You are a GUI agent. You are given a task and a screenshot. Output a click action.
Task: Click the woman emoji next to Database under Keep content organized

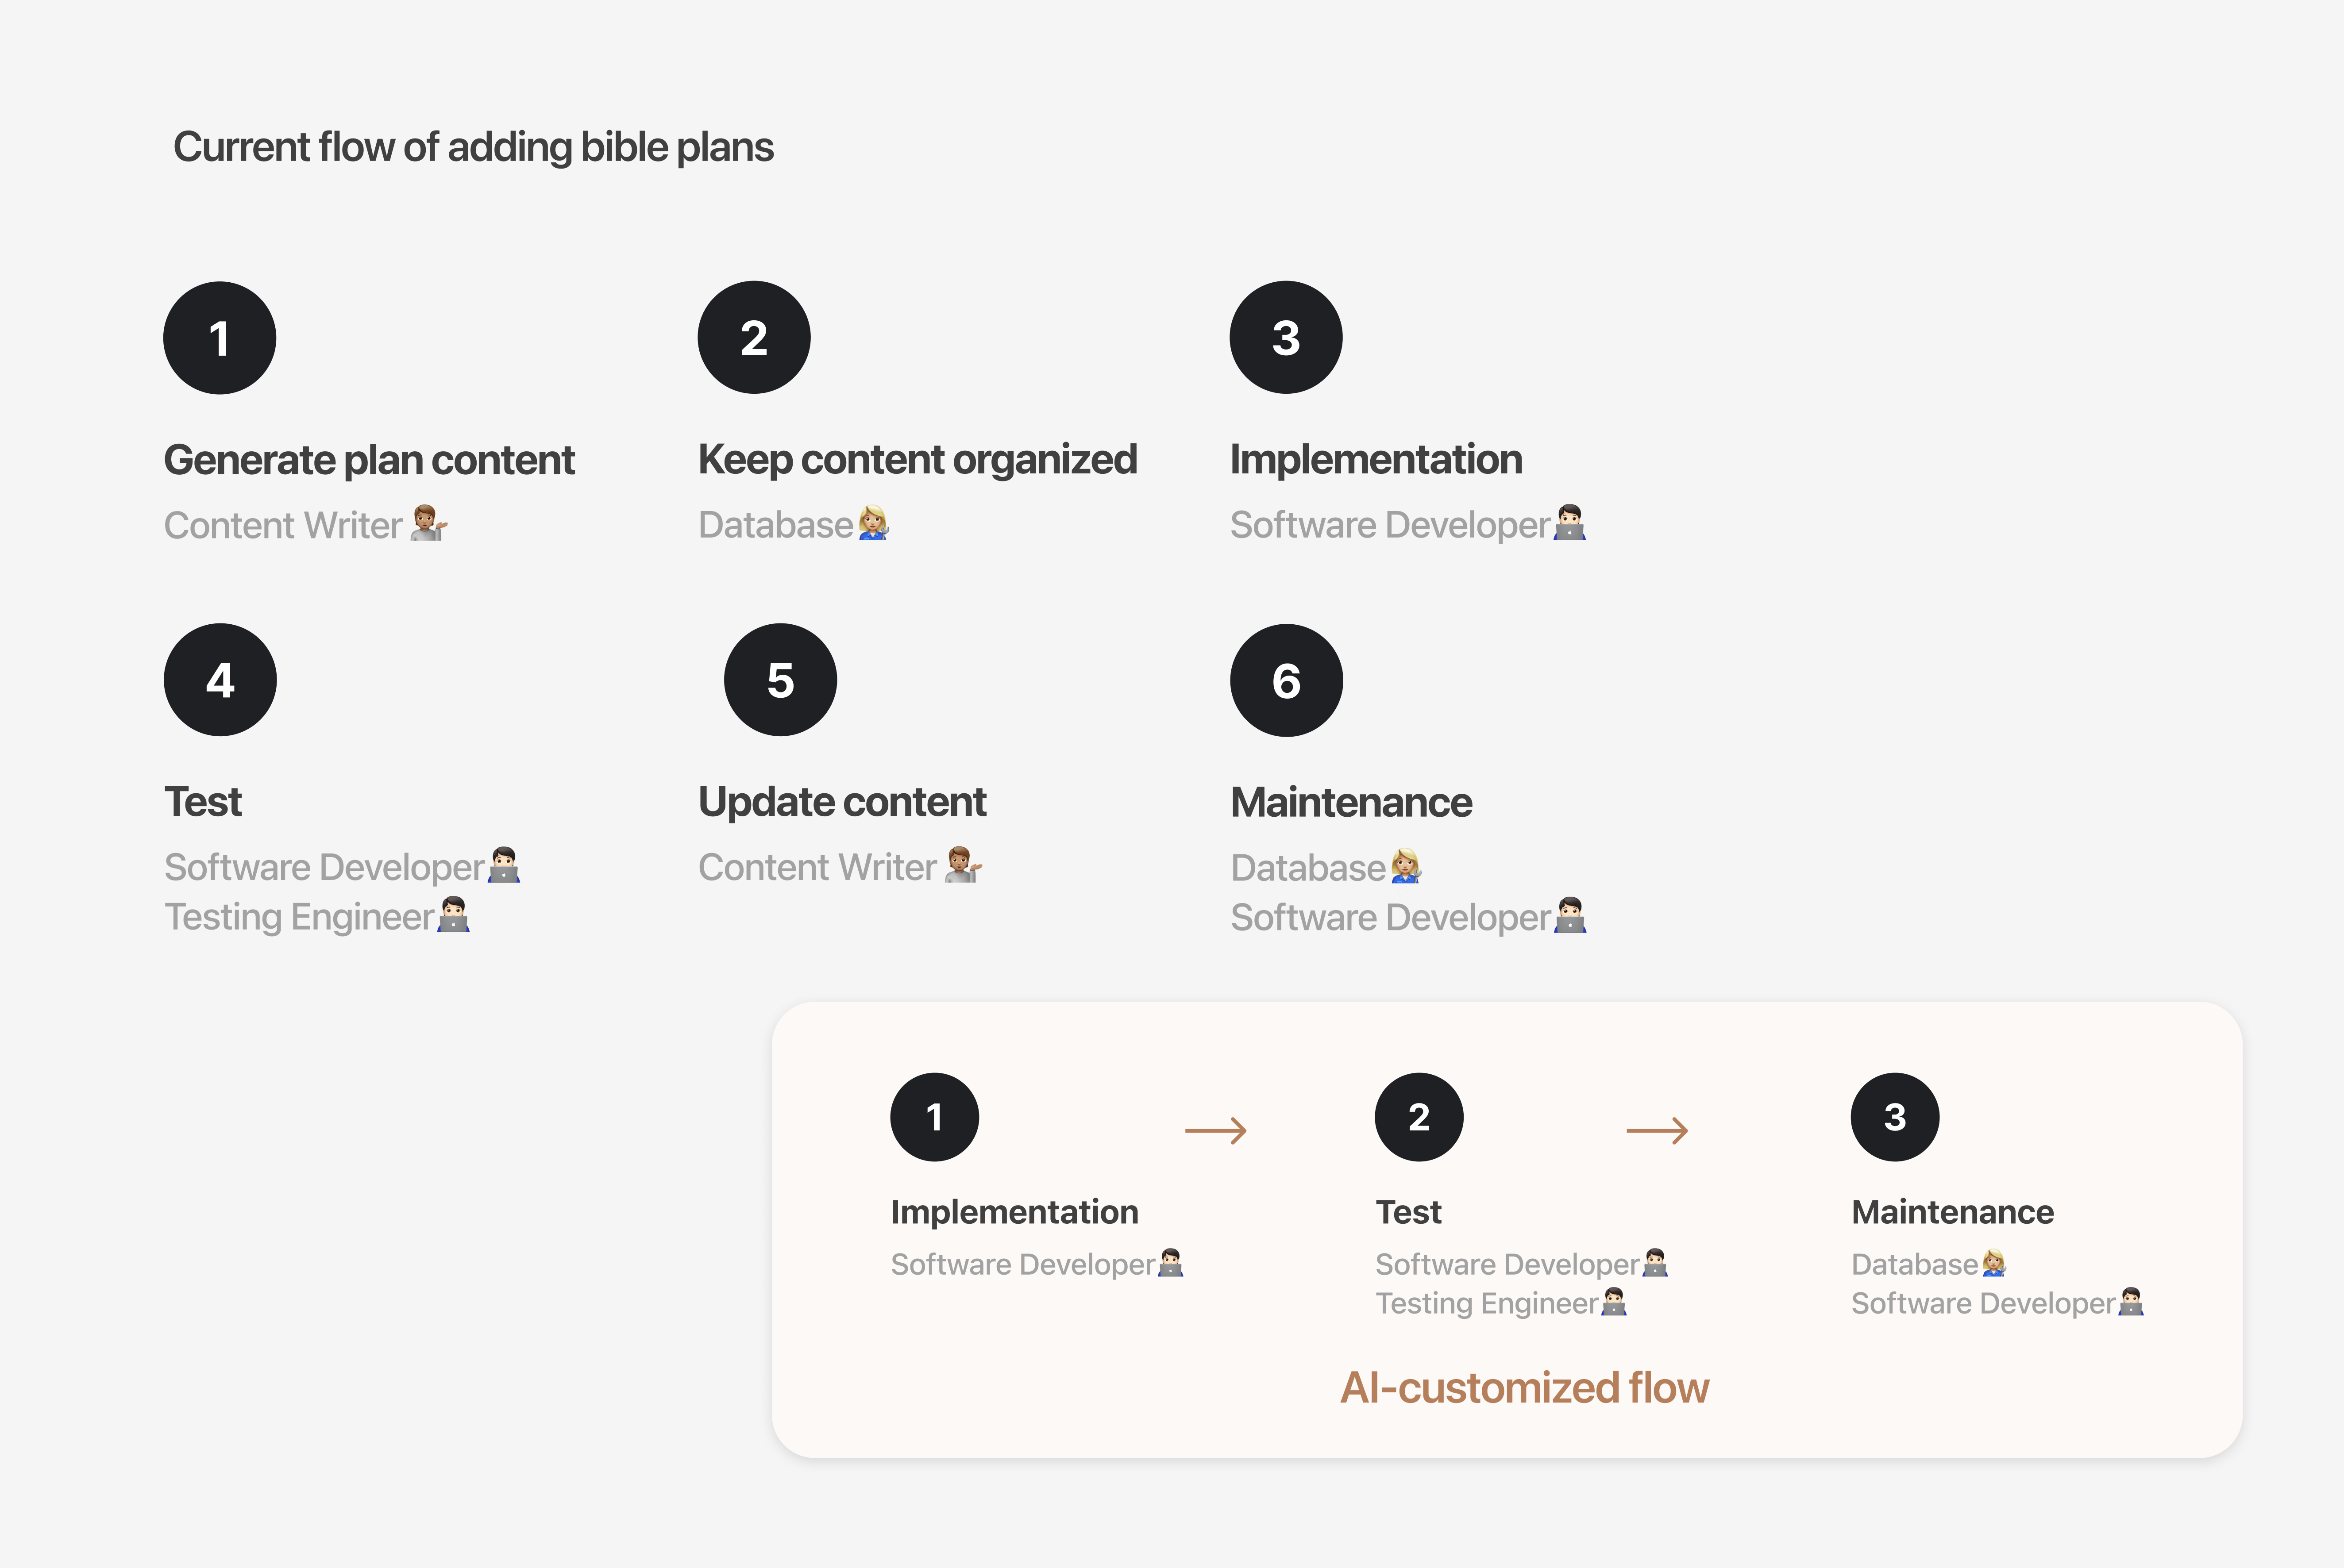click(x=872, y=523)
